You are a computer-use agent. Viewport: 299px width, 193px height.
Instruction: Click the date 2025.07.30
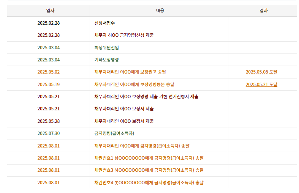tap(49, 133)
